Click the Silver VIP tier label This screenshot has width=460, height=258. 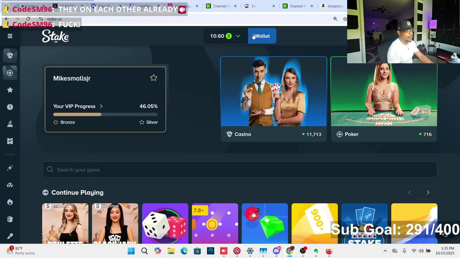coord(152,122)
